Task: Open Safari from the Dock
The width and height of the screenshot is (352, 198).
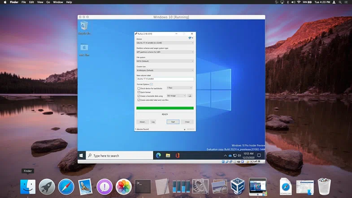Action: [x=66, y=187]
